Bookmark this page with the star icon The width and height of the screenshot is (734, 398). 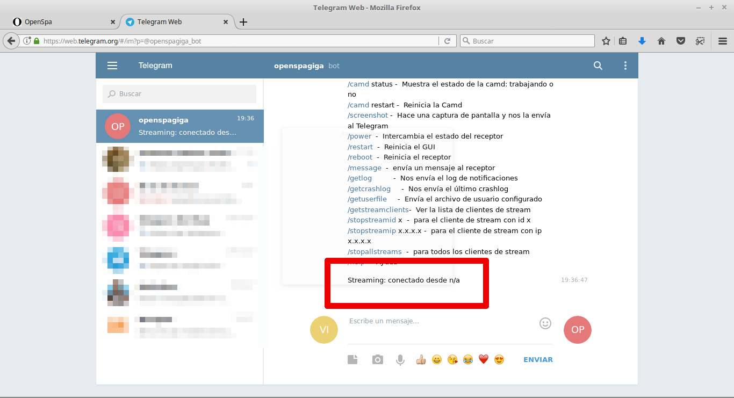(606, 41)
